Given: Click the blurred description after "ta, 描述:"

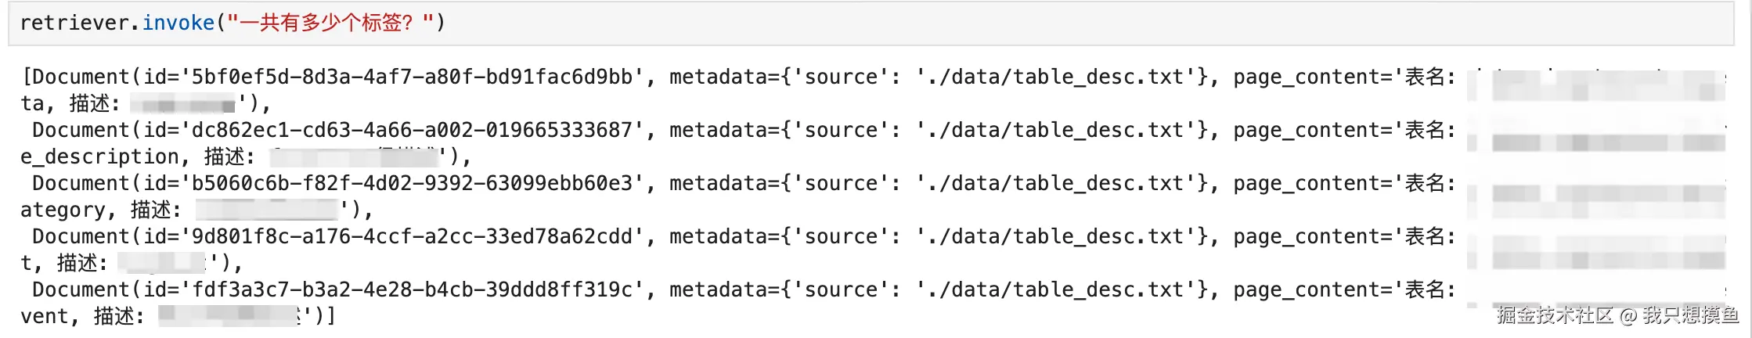Looking at the screenshot, I should 183,103.
